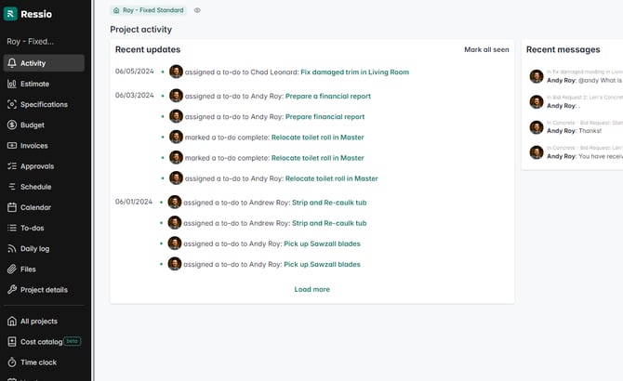The width and height of the screenshot is (623, 381).
Task: Go to the Budget section
Action: (44, 125)
